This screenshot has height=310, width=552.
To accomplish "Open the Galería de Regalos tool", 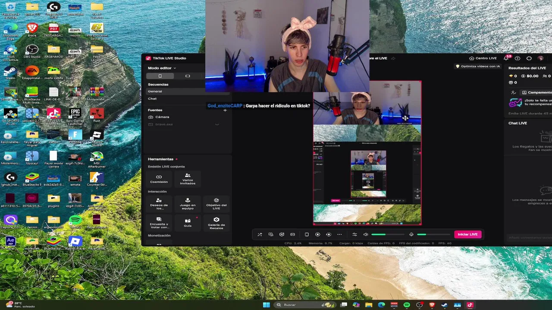I will click(216, 223).
